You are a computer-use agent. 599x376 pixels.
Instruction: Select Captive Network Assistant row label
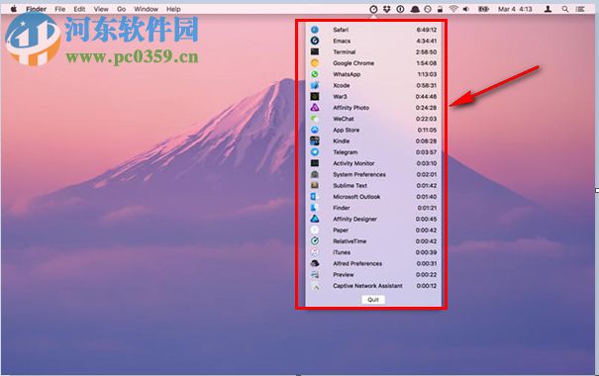point(367,286)
